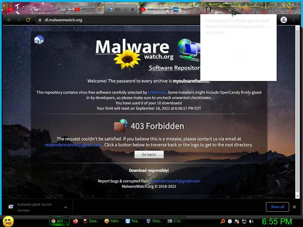Open the Enderman link
This screenshot has height=227, width=303.
coord(157,93)
